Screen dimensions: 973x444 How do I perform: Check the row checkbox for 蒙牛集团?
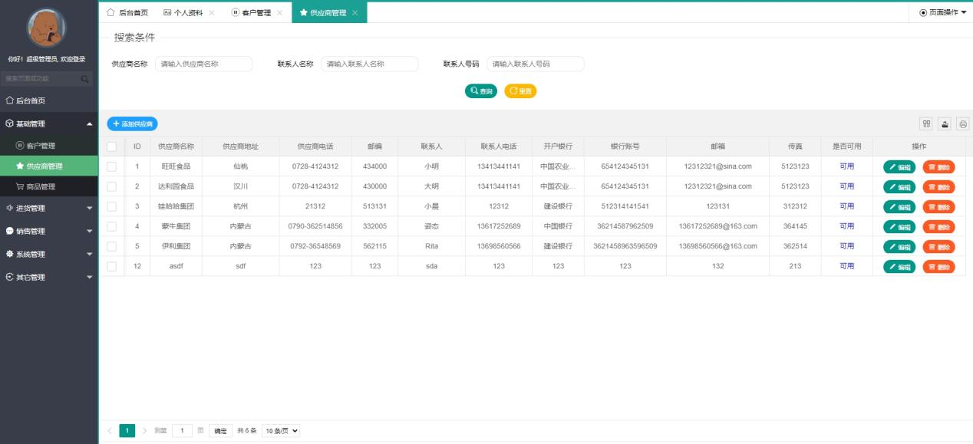coord(112,226)
